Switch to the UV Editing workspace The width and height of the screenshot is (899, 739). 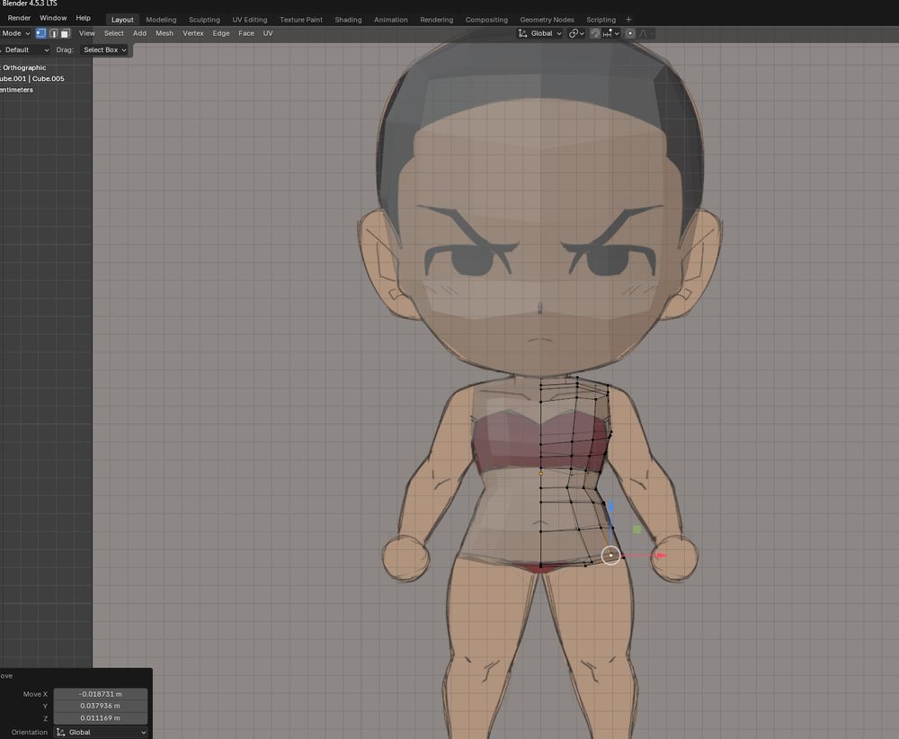[249, 20]
